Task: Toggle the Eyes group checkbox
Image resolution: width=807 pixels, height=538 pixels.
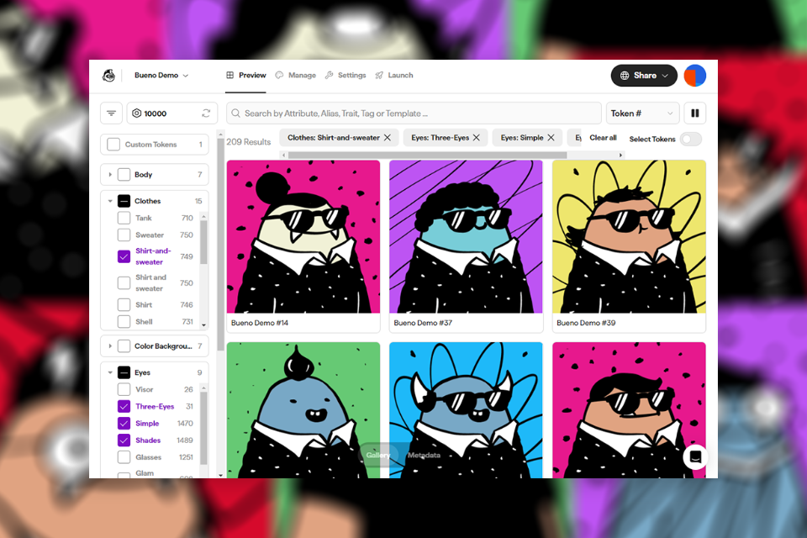Action: click(124, 372)
